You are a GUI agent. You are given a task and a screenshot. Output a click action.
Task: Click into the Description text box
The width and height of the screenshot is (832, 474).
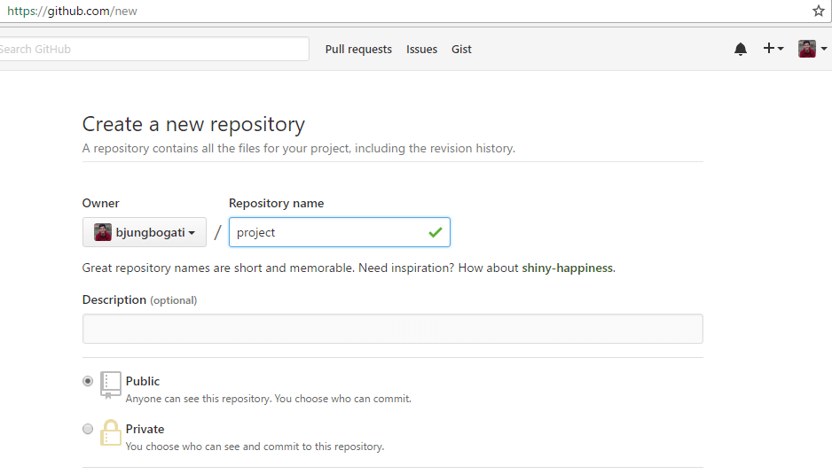pyautogui.click(x=392, y=329)
